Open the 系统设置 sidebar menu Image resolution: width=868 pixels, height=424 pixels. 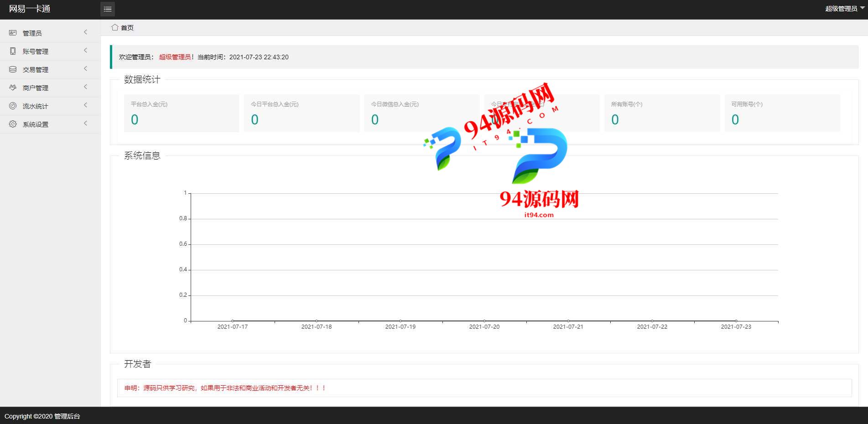tap(50, 124)
